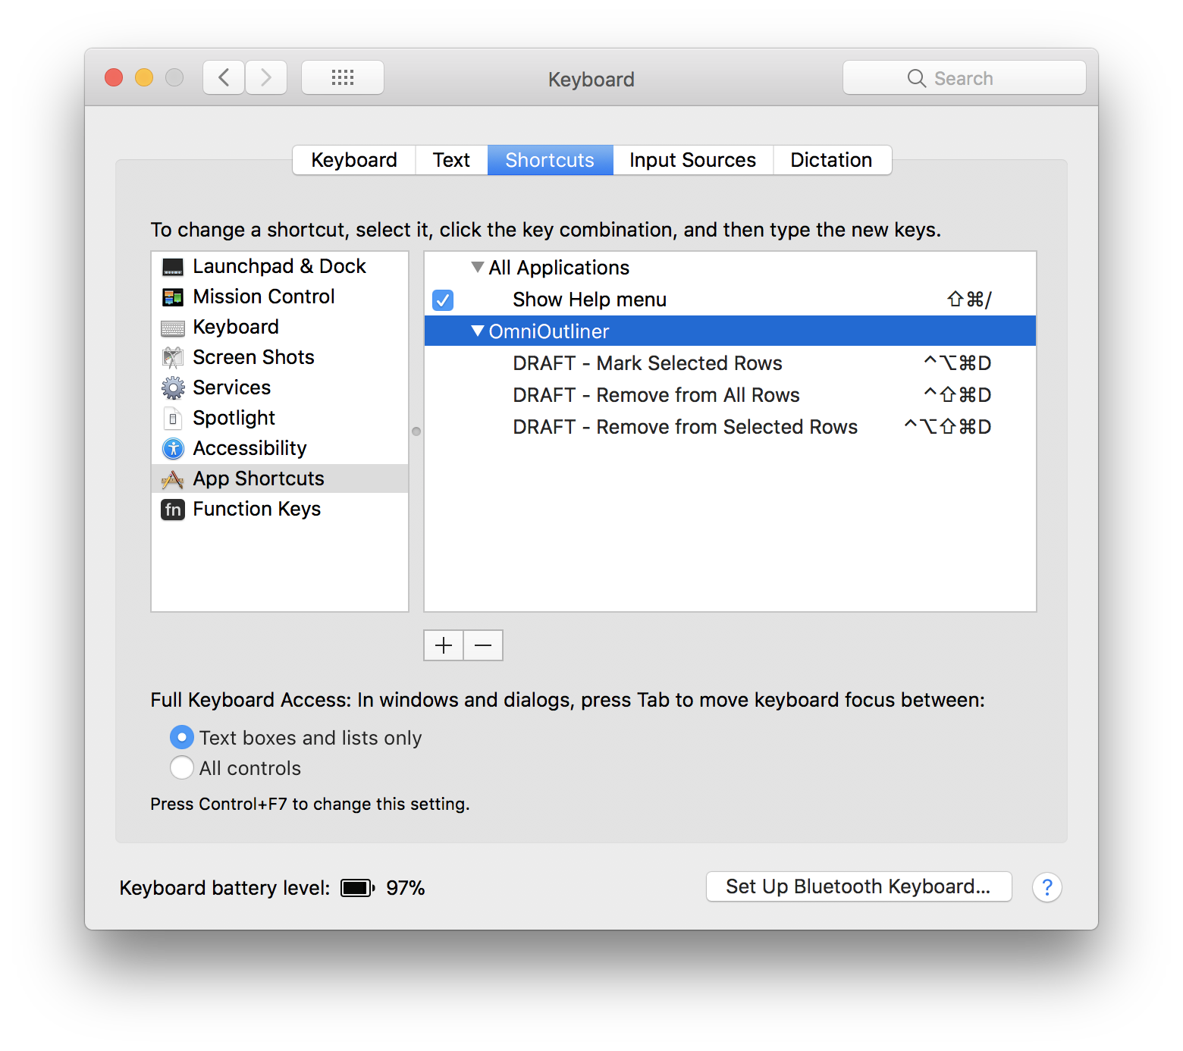Click the Spotlight category icon
Viewport: 1183px width, 1051px height.
pyautogui.click(x=173, y=419)
